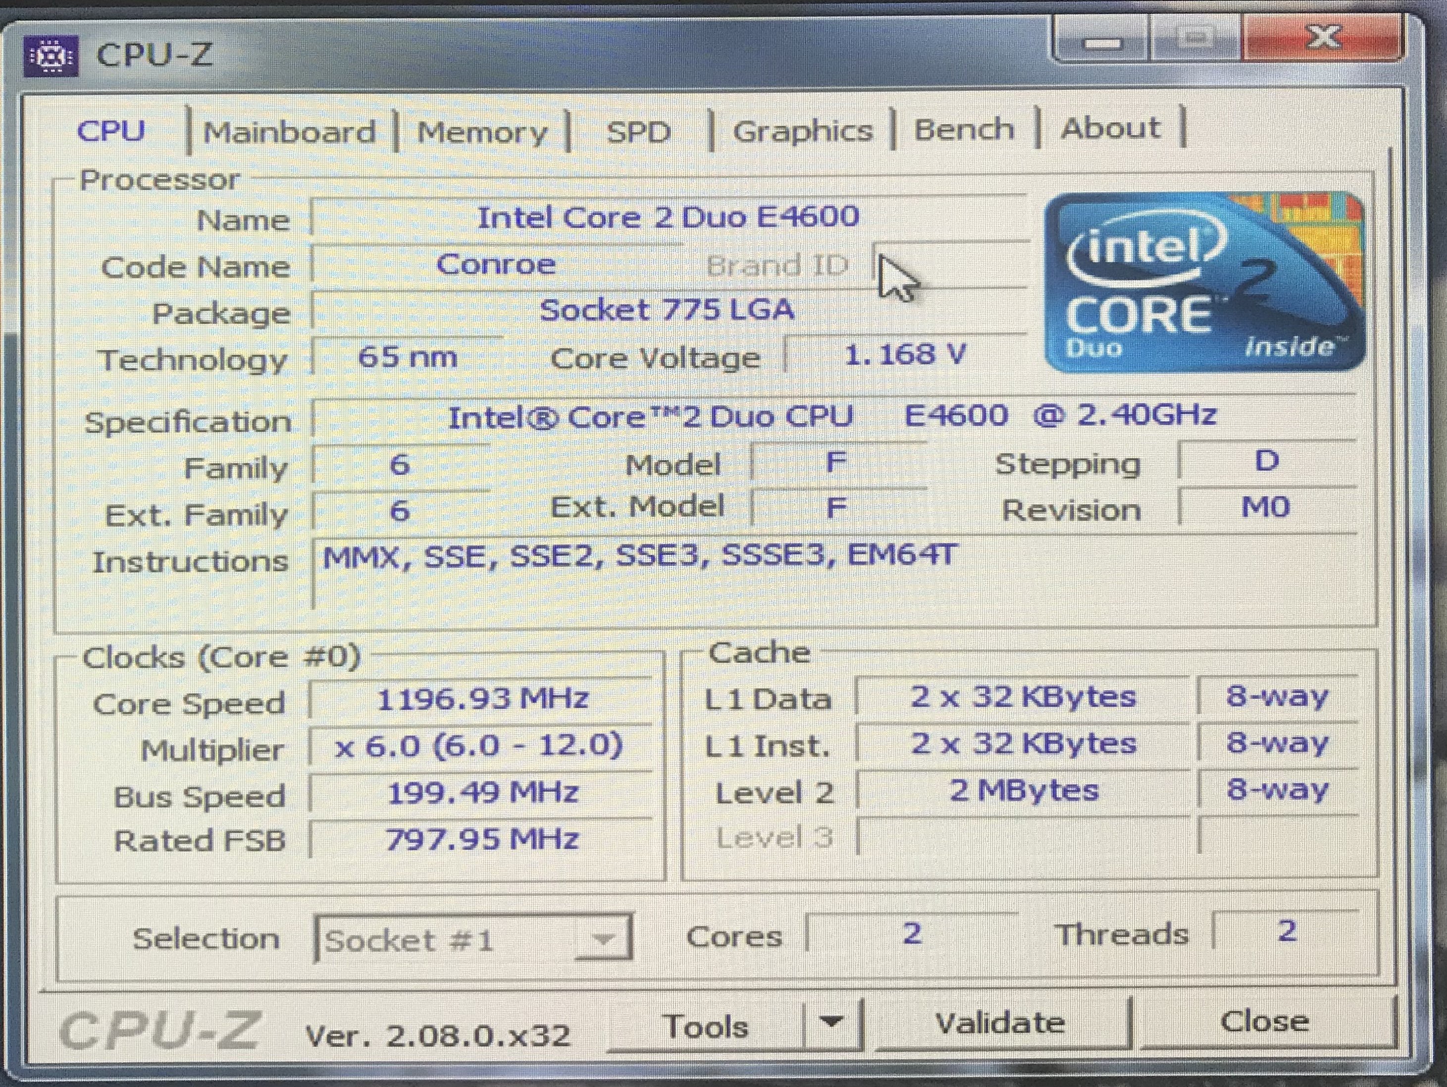Click the Intel Core 2 Duo logo
Image resolution: width=1447 pixels, height=1087 pixels.
[1204, 282]
